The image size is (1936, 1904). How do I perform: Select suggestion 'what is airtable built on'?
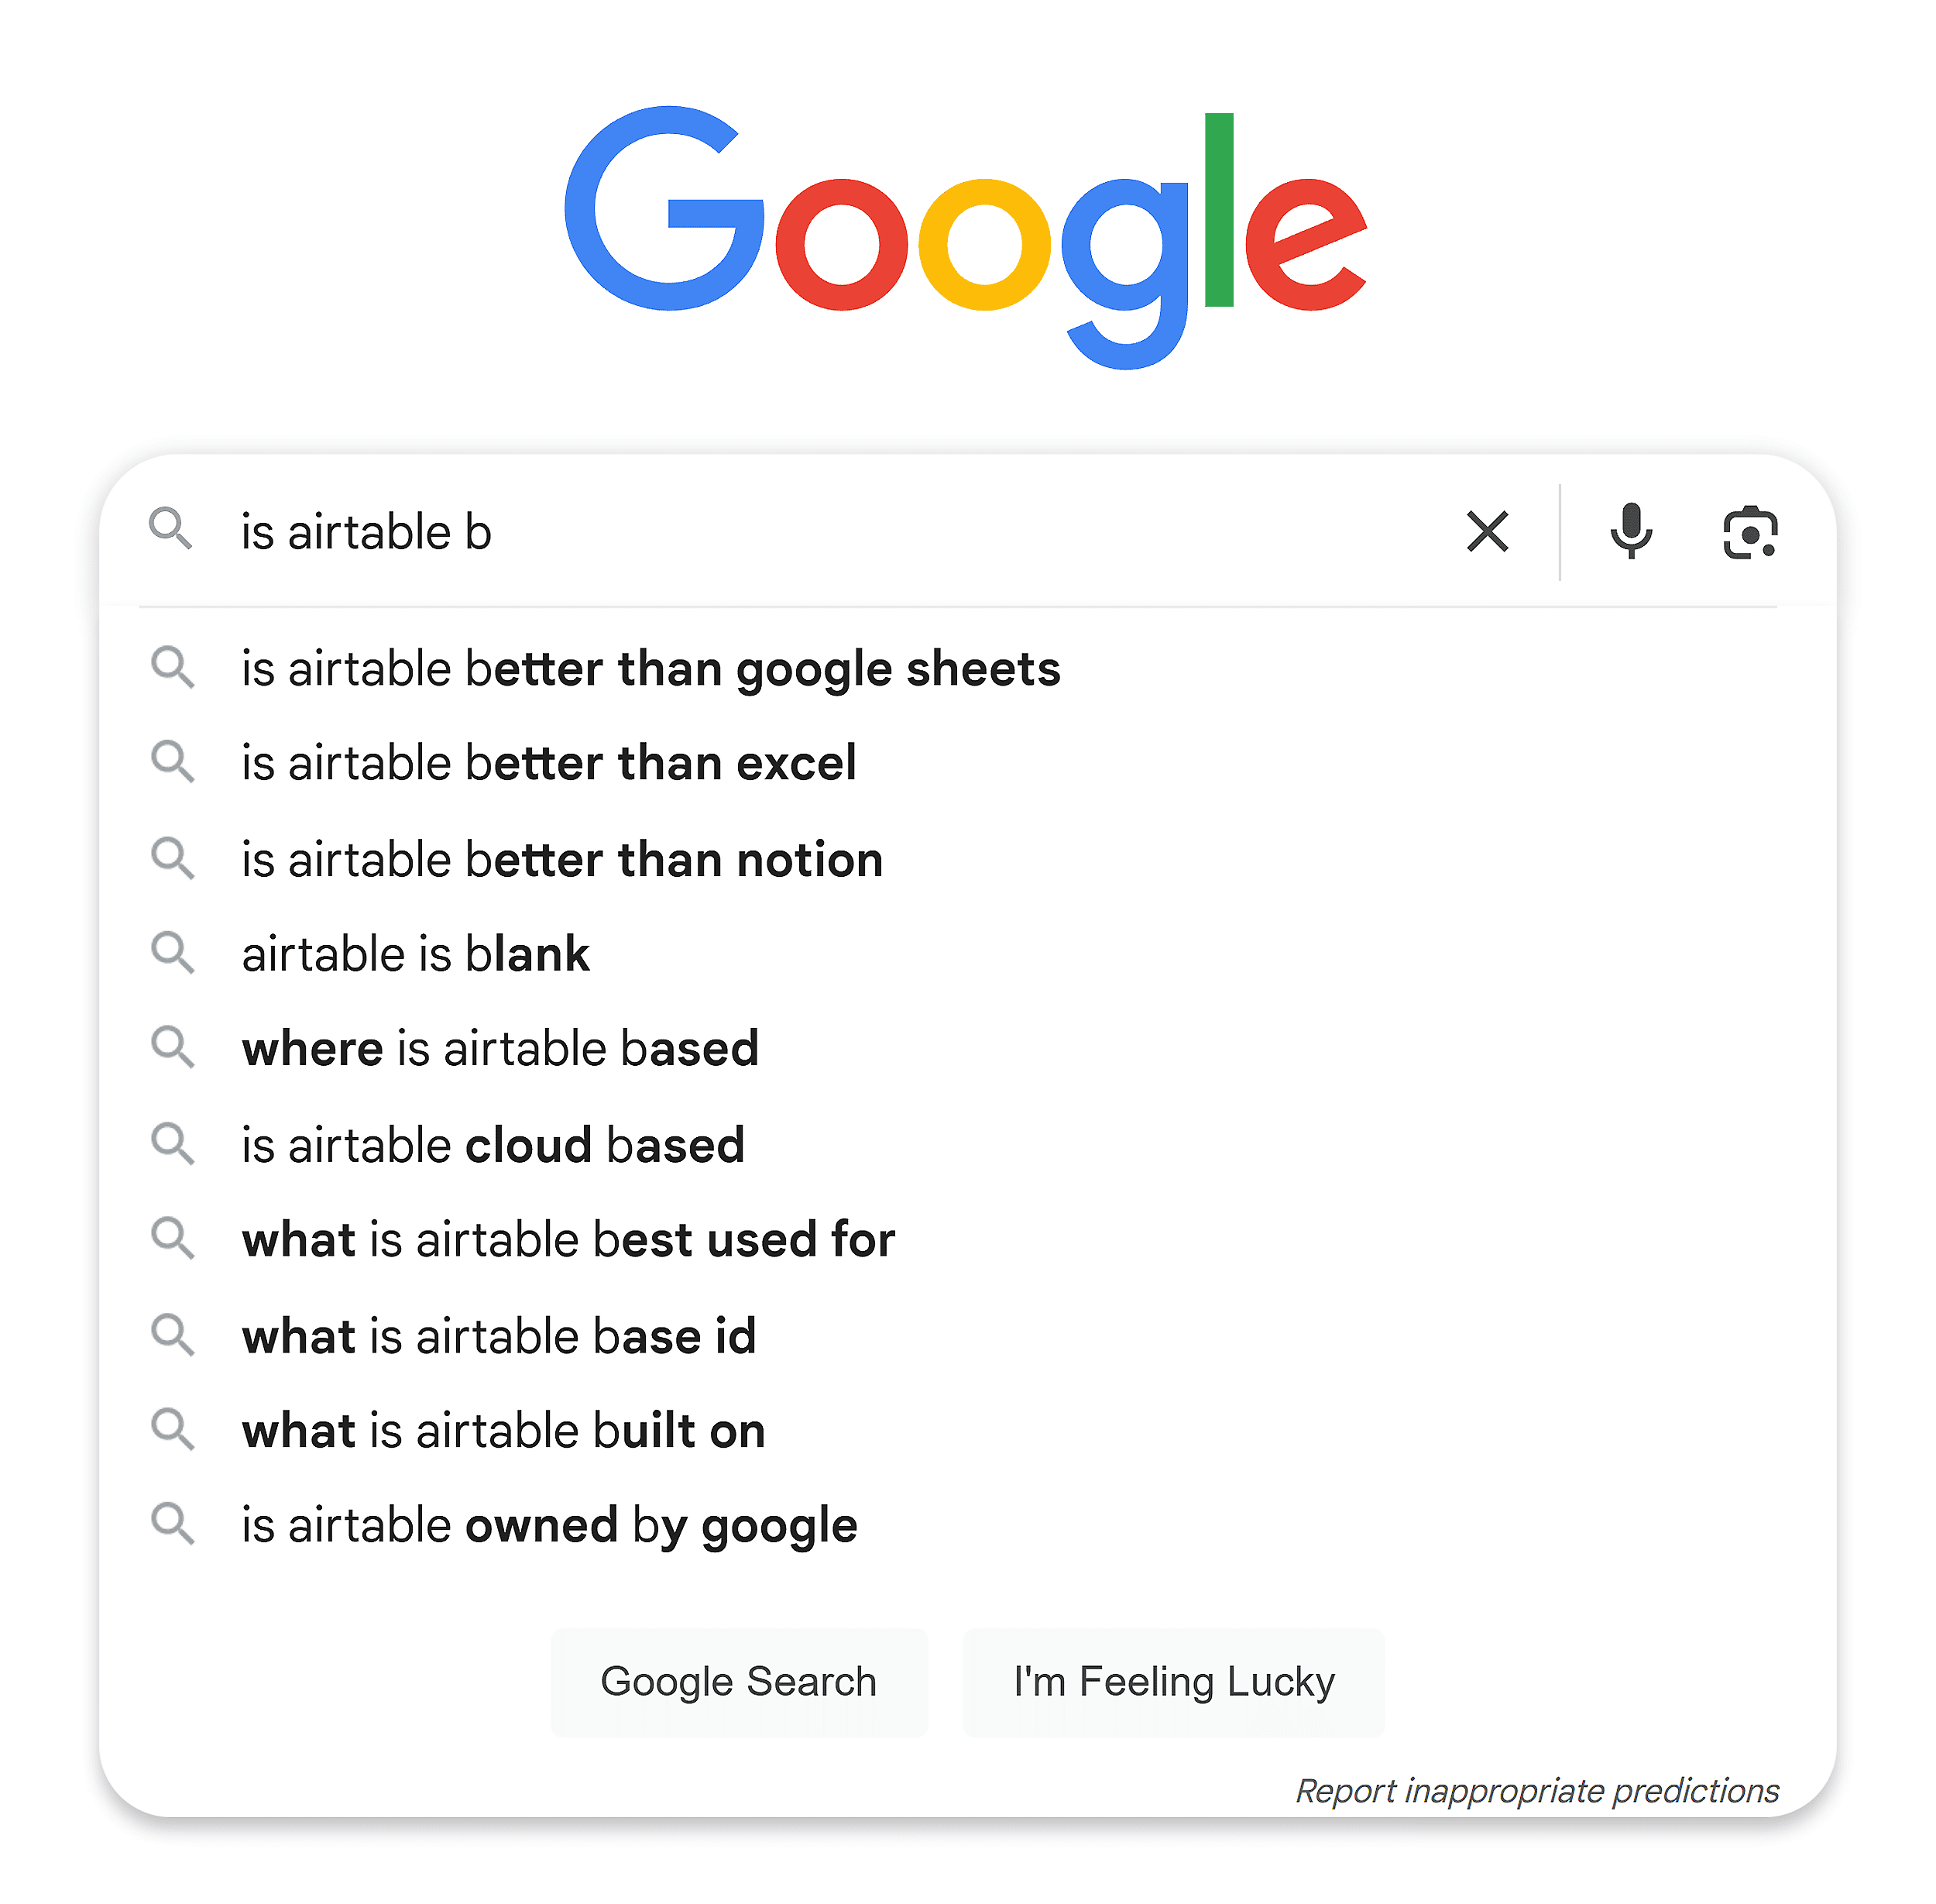point(503,1429)
